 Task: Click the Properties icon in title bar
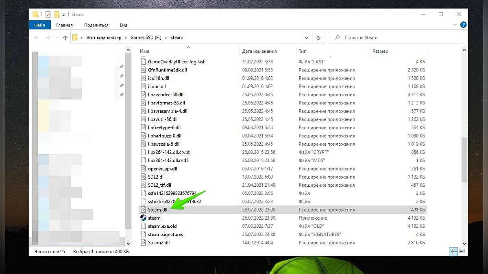pos(48,15)
